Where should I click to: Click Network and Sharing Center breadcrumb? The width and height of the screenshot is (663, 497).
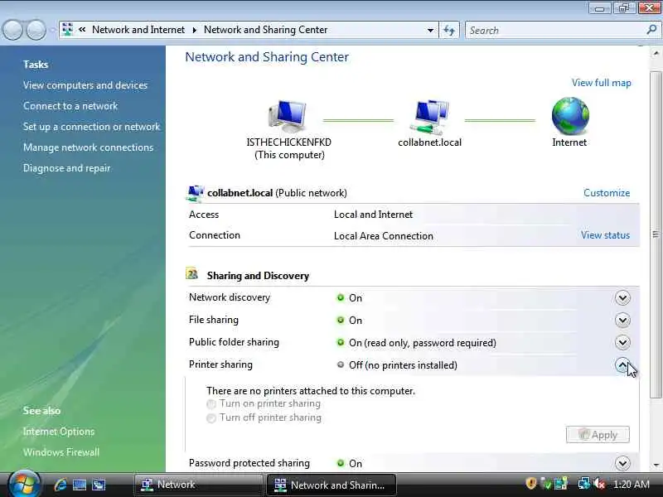pyautogui.click(x=265, y=30)
